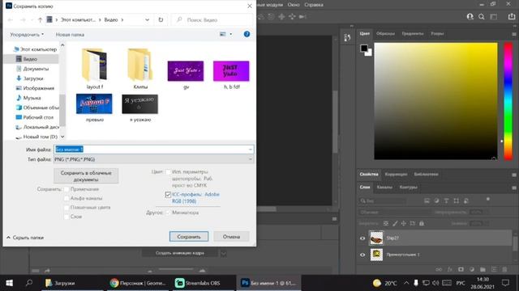This screenshot has width=519, height=291.
Task: Click the blue help question-mark button
Action: pos(247,34)
